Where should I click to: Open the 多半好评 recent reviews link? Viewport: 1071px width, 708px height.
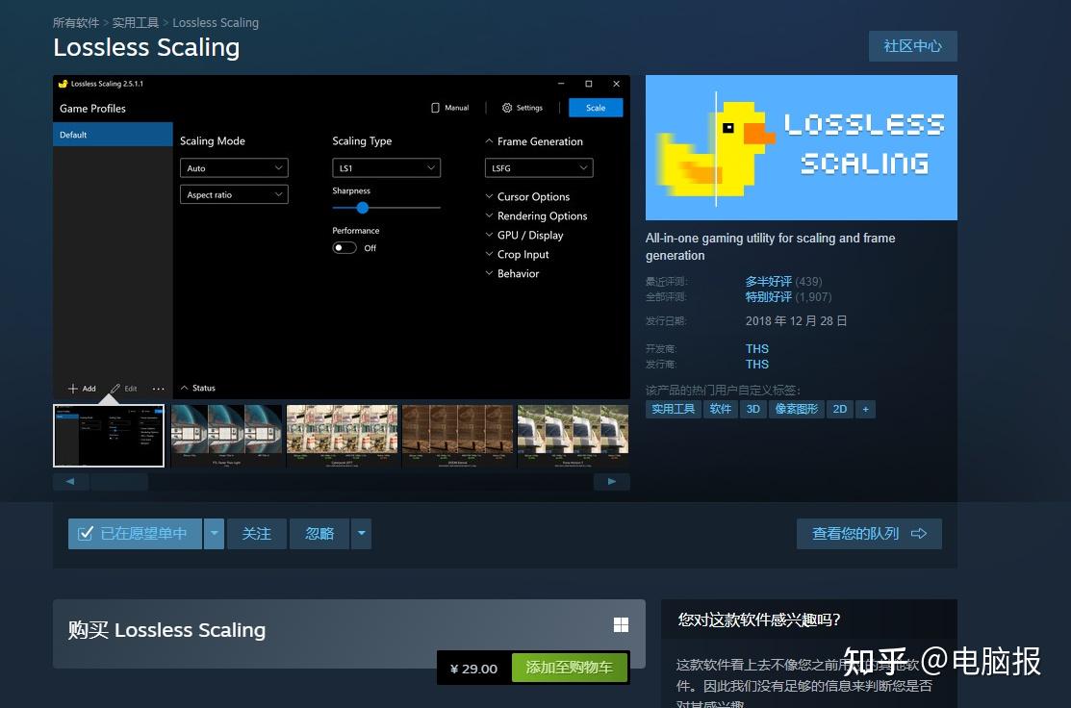(769, 281)
